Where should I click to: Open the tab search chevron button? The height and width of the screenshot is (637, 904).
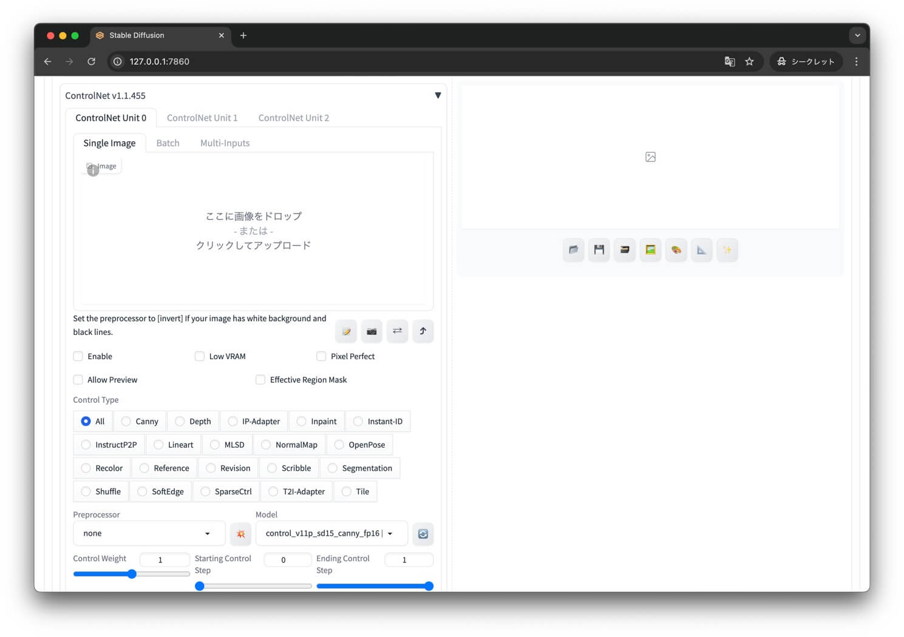pos(857,35)
